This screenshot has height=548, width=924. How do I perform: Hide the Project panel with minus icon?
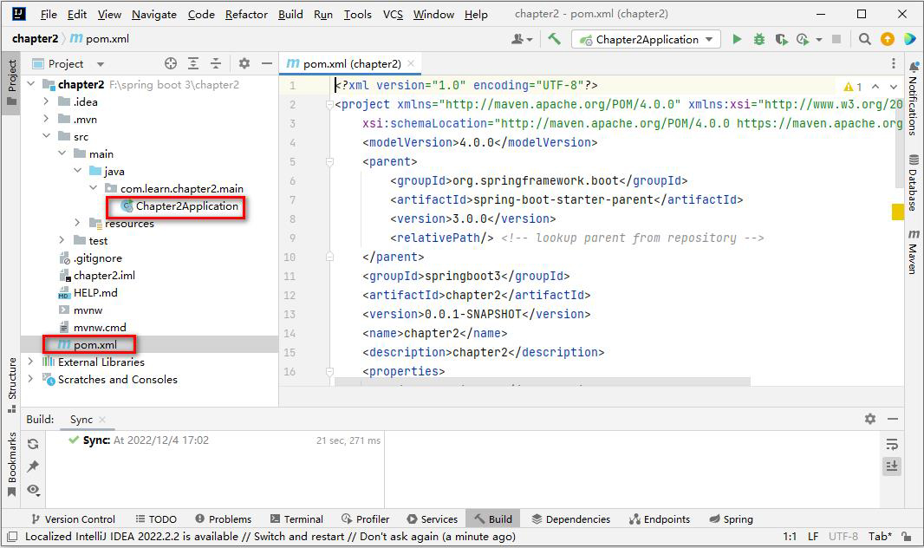[267, 63]
